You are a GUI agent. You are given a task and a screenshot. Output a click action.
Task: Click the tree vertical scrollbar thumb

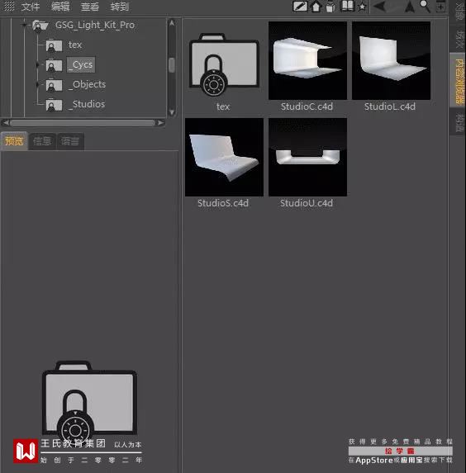click(172, 65)
